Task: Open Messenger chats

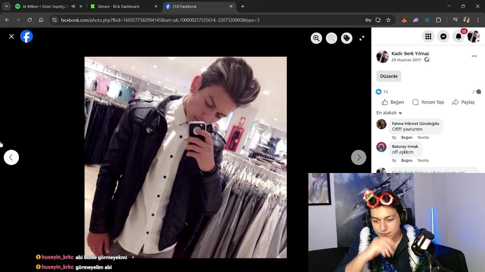Action: coord(443,37)
